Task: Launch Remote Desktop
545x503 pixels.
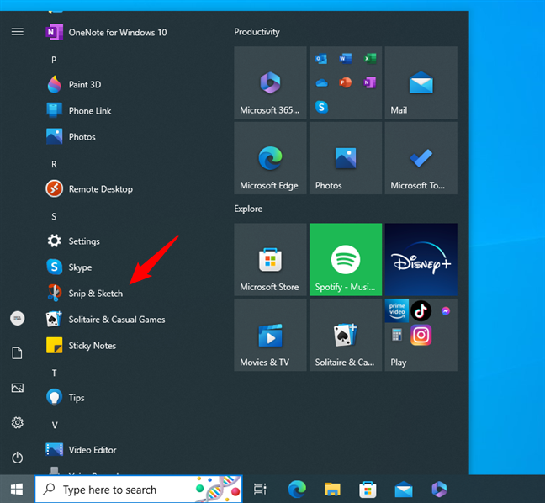Action: point(89,188)
